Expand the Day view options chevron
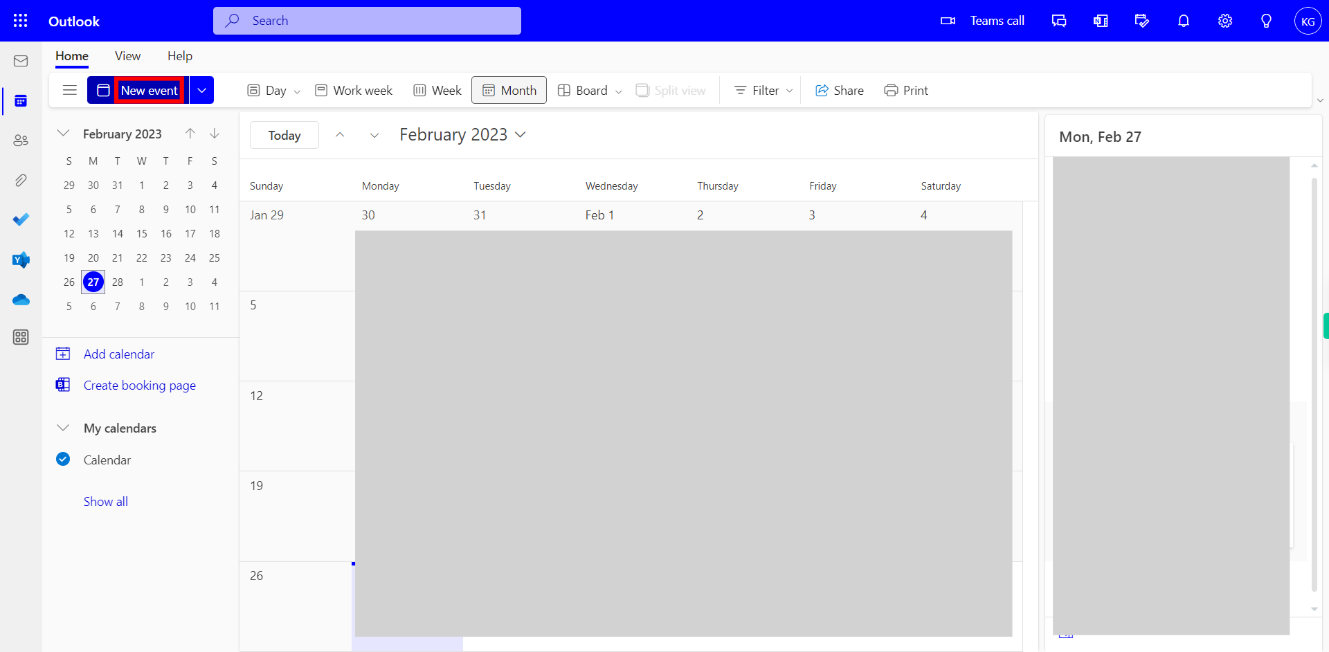 pyautogui.click(x=297, y=91)
